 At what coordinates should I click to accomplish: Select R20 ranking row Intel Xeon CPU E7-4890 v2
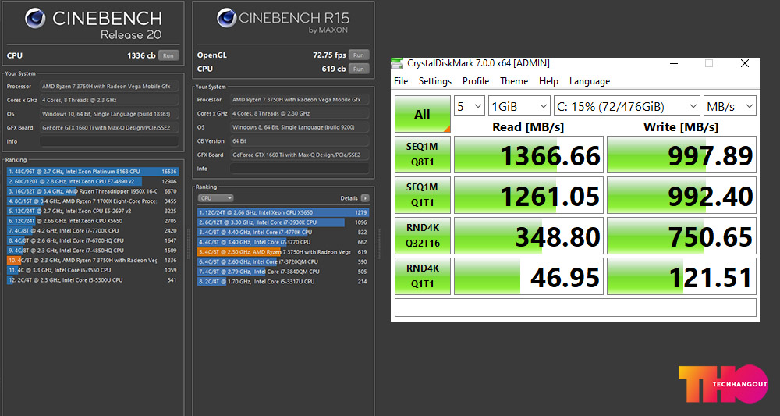[x=93, y=182]
